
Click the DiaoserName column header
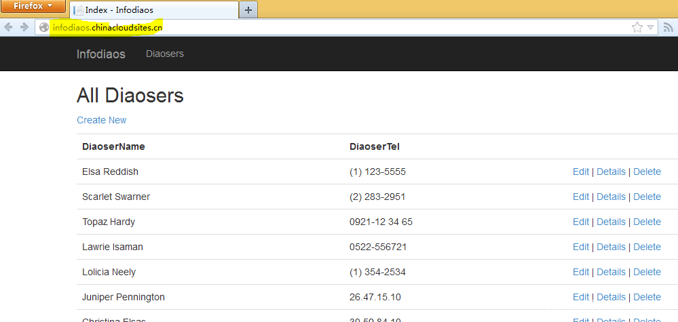tap(113, 146)
